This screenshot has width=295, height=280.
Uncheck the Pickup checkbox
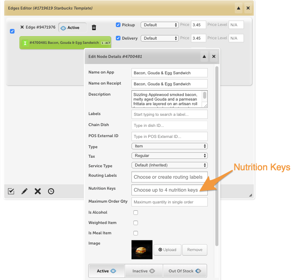[118, 25]
